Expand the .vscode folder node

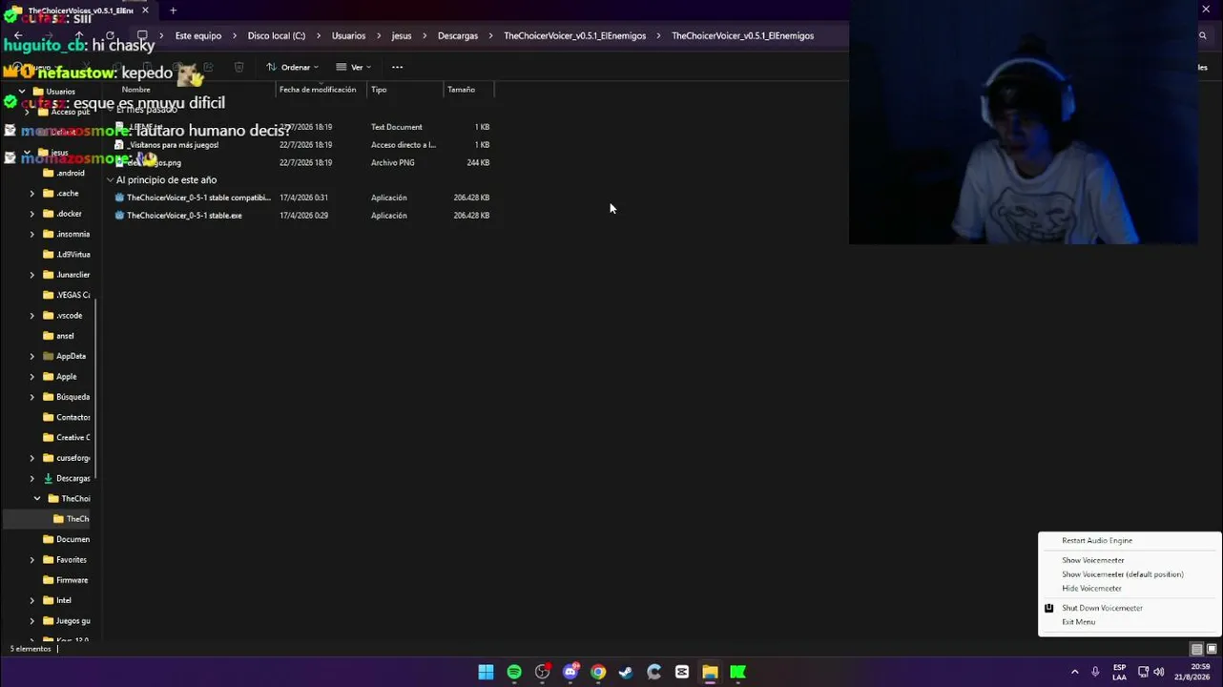coord(32,316)
